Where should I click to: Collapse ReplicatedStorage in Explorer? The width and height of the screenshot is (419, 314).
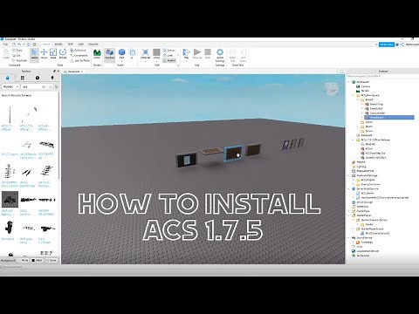click(x=349, y=175)
